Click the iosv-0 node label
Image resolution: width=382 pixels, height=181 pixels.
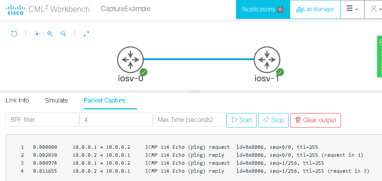click(x=130, y=79)
